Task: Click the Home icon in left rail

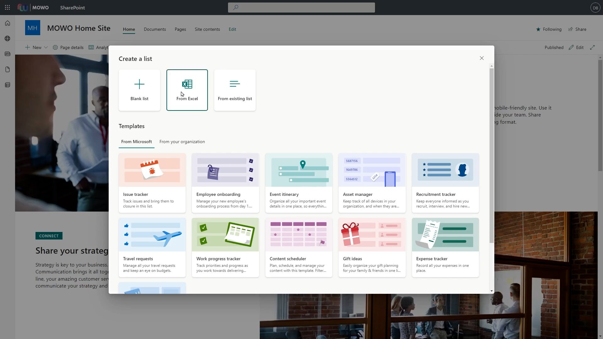Action: tap(8, 23)
